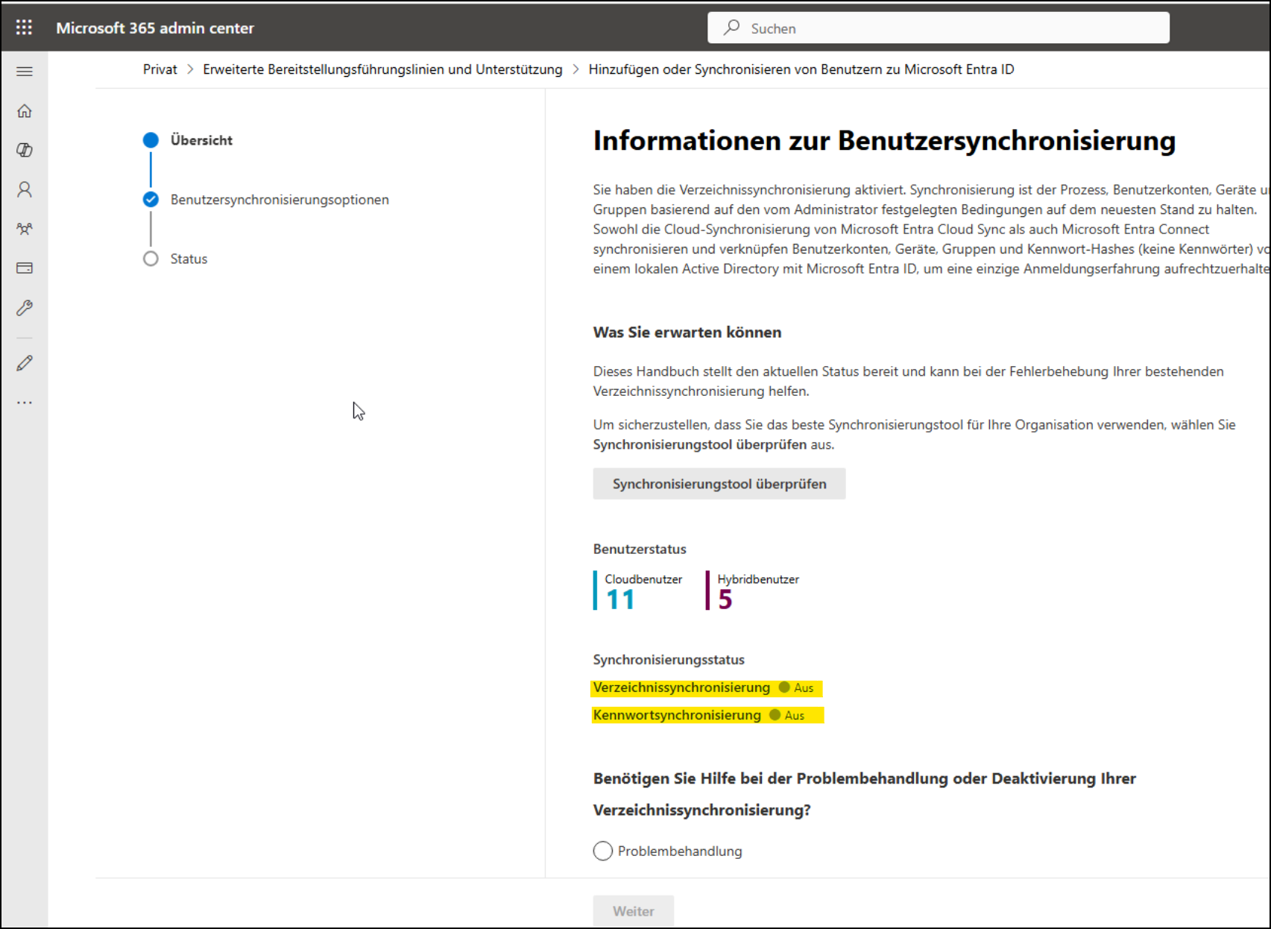This screenshot has width=1271, height=929.
Task: Click the Synchronisierungsstatus label
Action: point(669,660)
